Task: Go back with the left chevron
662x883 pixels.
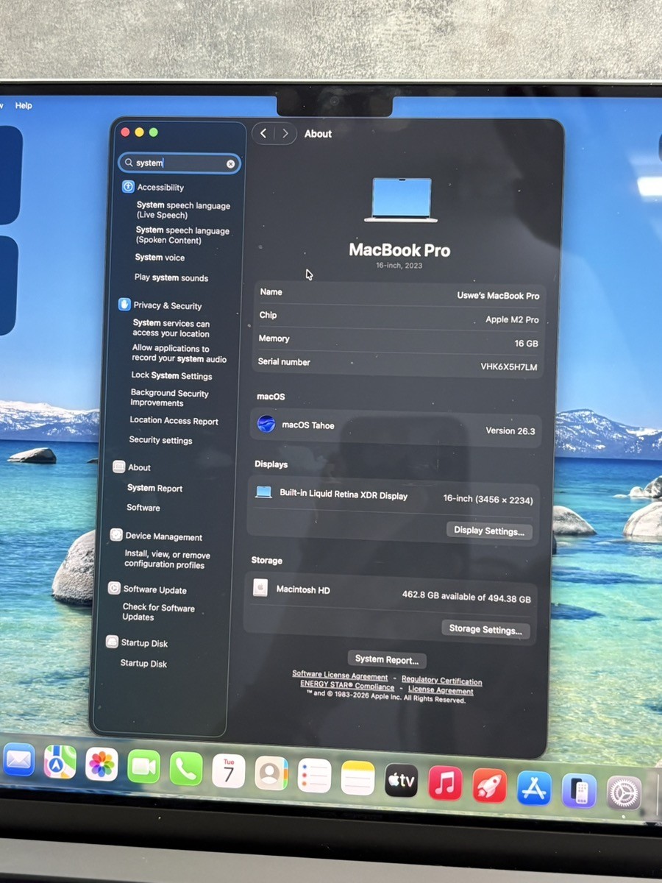Action: coord(263,133)
